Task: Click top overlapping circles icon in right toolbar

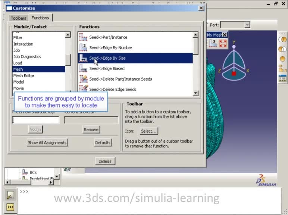Action: 282,40
